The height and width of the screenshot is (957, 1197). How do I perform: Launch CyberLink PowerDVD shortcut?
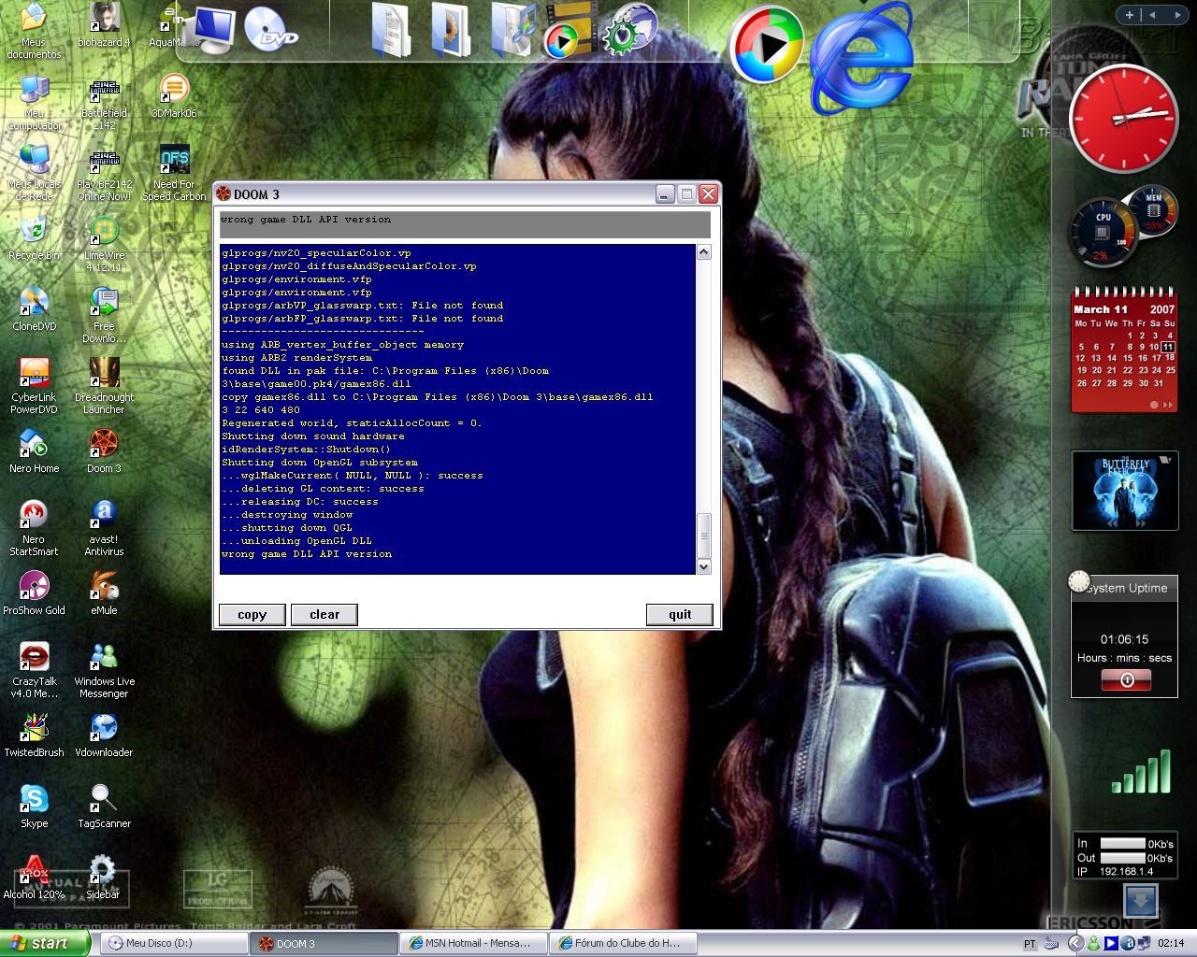(34, 385)
